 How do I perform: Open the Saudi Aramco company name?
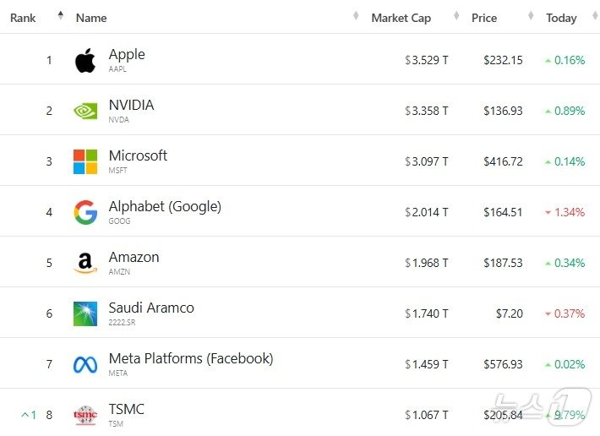[151, 308]
